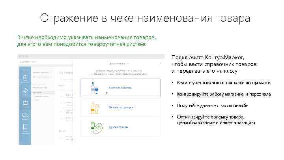The height and width of the screenshot is (160, 284).
Task: Click the line 'ценообразование и инвентаризацию'
Action: click(x=216, y=122)
